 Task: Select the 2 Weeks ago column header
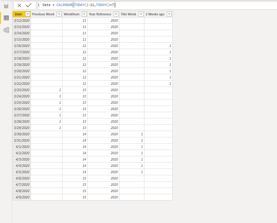coord(155,14)
